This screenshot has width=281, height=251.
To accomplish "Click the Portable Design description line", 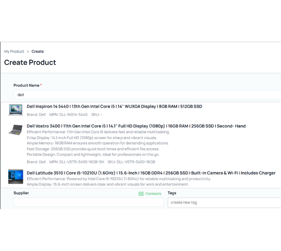I will [93, 155].
